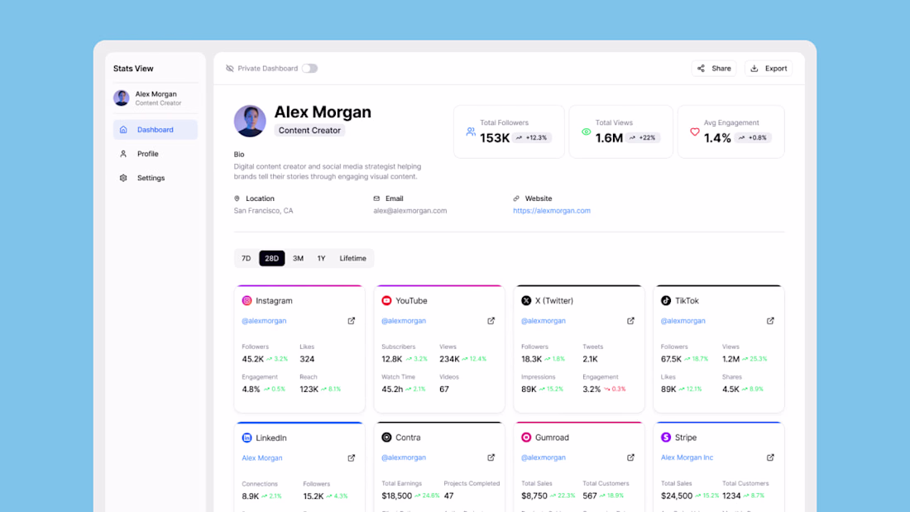Select the 1Y time range tab
Screen dimensions: 910x512
click(321, 258)
